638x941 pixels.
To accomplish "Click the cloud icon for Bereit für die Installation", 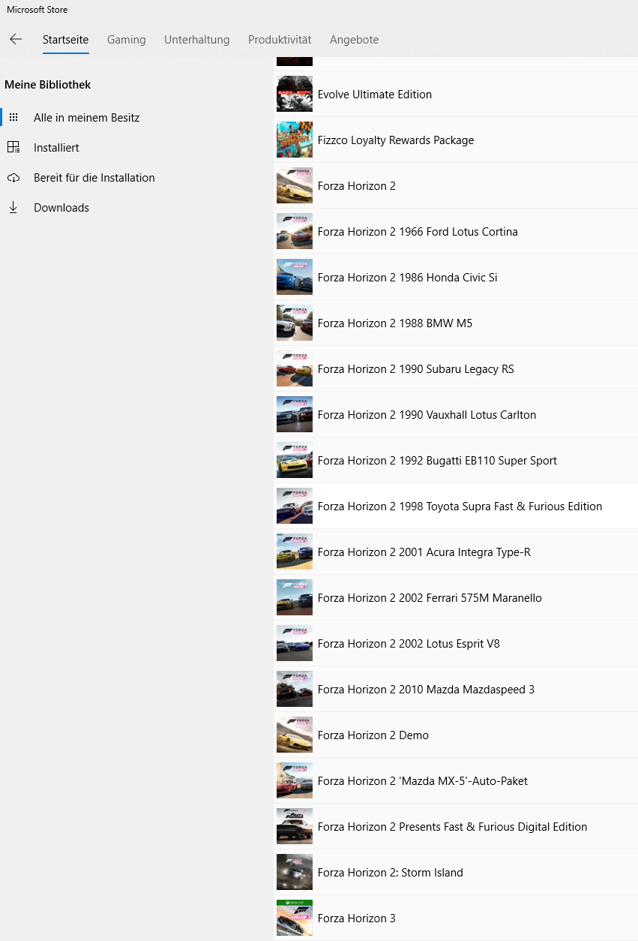I will [x=13, y=178].
